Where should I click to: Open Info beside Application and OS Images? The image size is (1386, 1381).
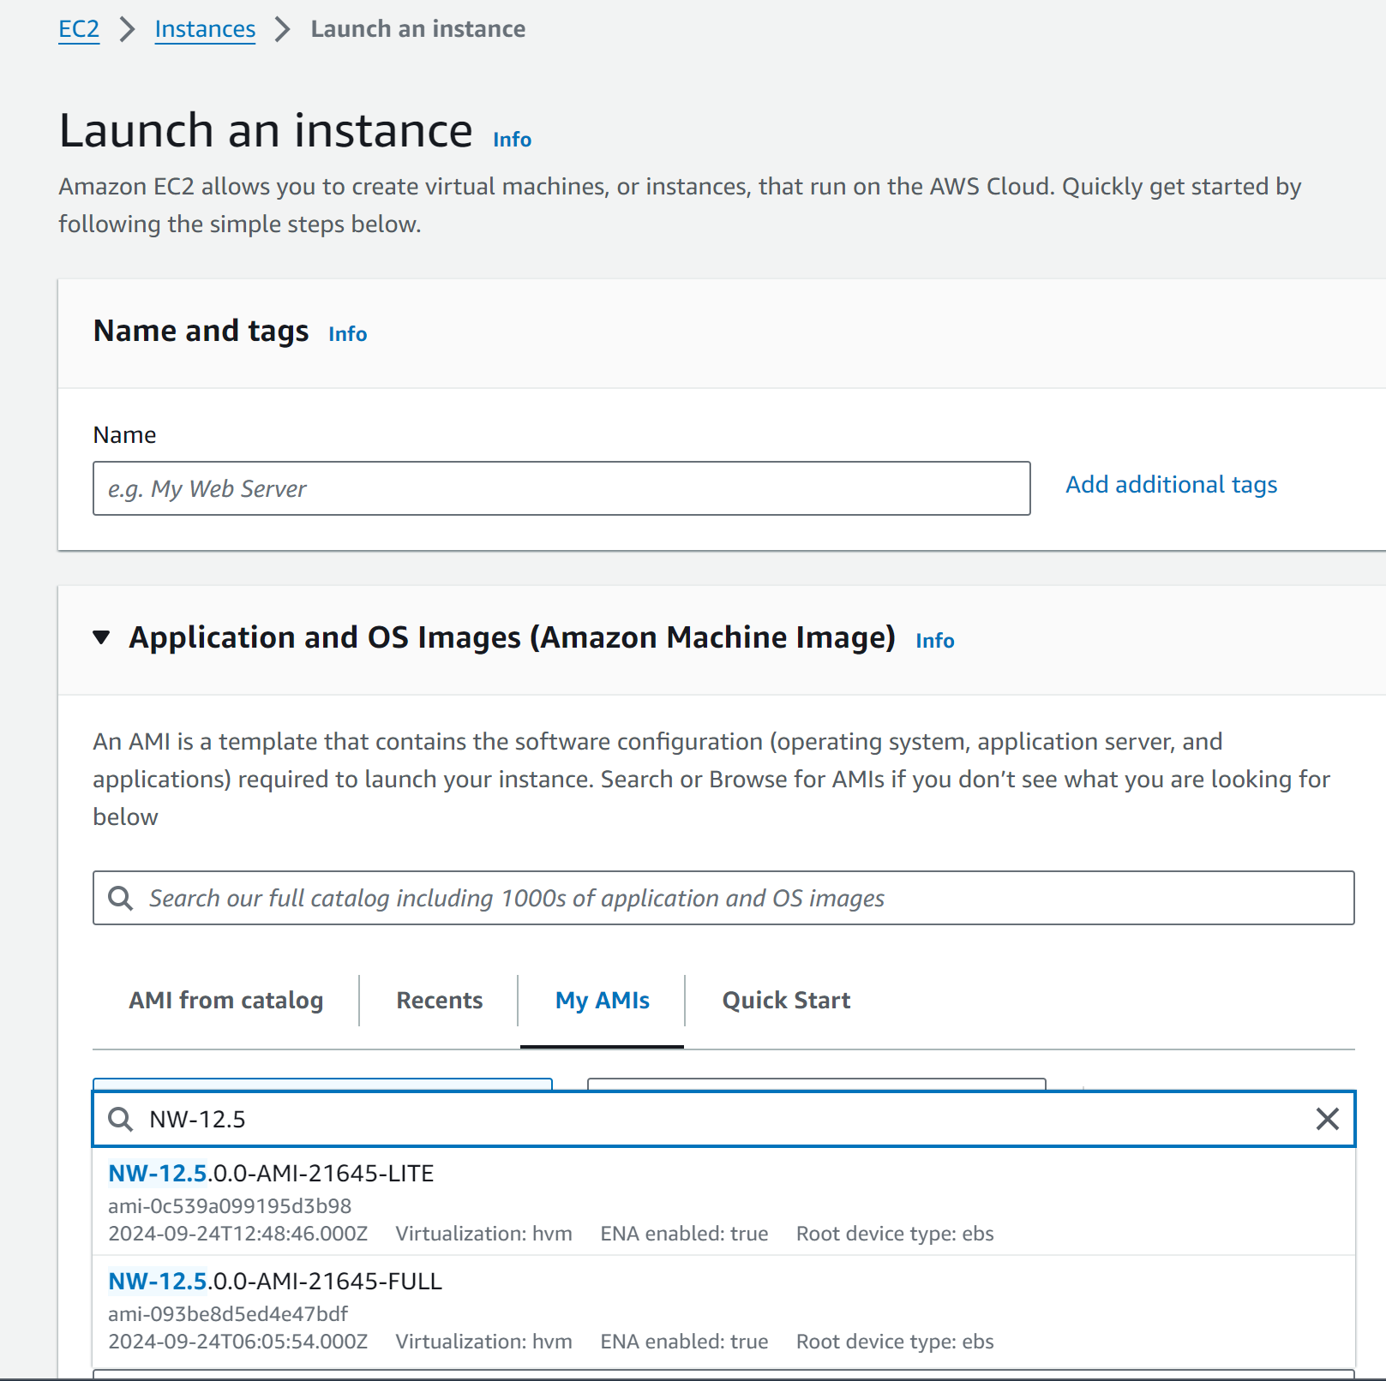pyautogui.click(x=934, y=641)
